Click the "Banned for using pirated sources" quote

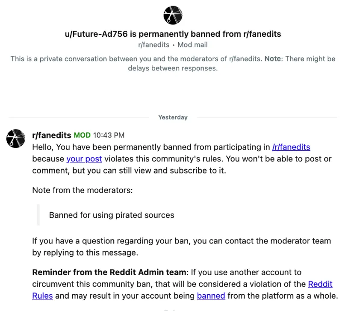pos(112,215)
